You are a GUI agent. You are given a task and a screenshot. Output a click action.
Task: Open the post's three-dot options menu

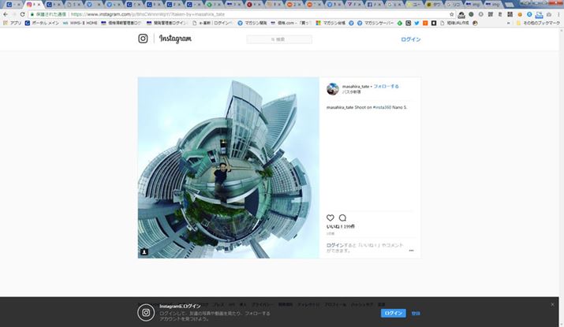(x=411, y=251)
